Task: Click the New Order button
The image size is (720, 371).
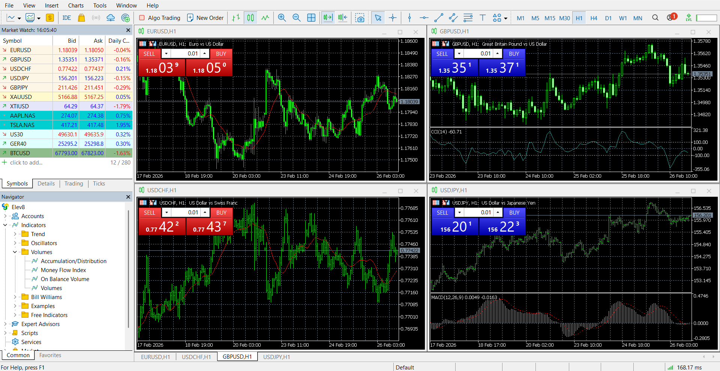Action: tap(205, 18)
